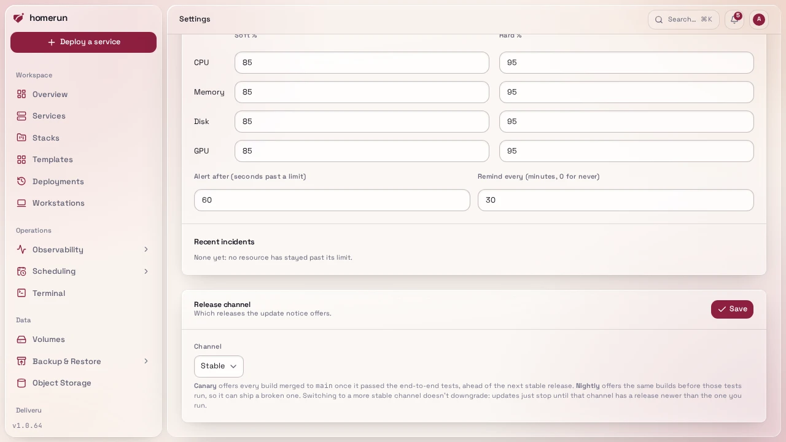Click Deploy a service button
Screen dimensions: 786x442
pyautogui.click(x=84, y=42)
